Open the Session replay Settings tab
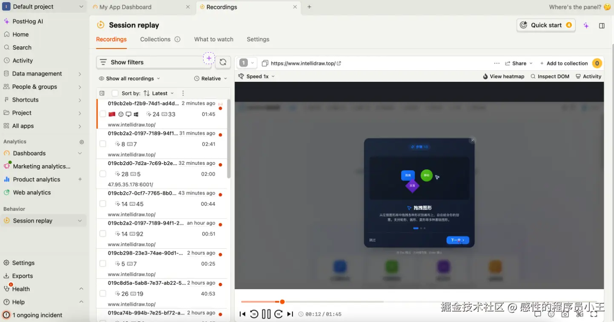Viewport: 614px width, 322px height. click(258, 39)
